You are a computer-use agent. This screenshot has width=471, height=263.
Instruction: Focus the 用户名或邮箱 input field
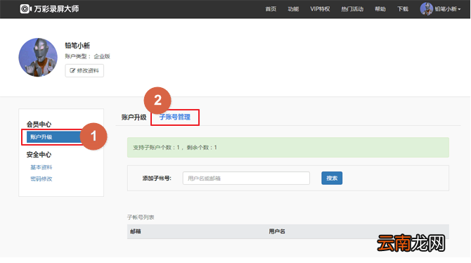246,178
